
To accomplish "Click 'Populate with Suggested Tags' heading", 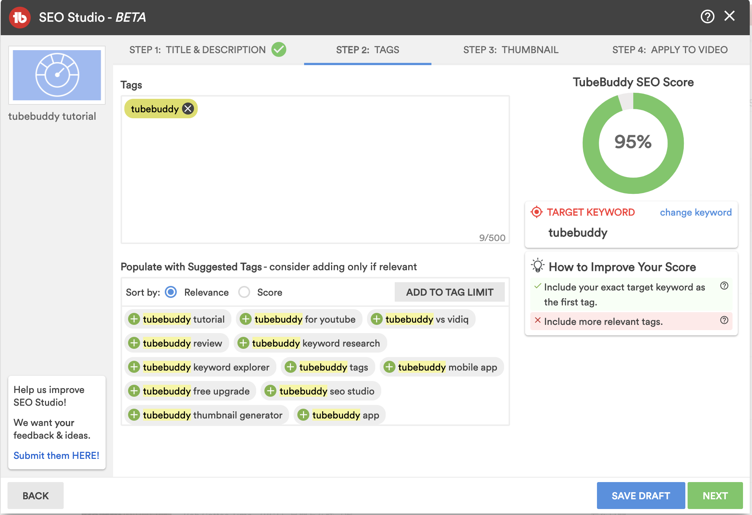I will tap(269, 267).
